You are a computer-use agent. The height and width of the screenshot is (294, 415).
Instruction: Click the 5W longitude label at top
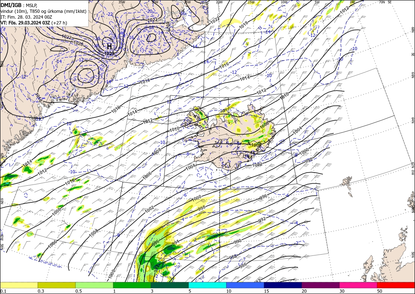point(317,2)
